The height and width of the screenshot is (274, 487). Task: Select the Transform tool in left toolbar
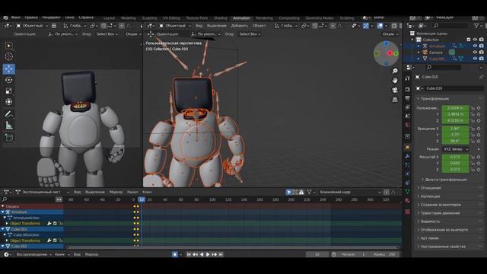pos(8,102)
